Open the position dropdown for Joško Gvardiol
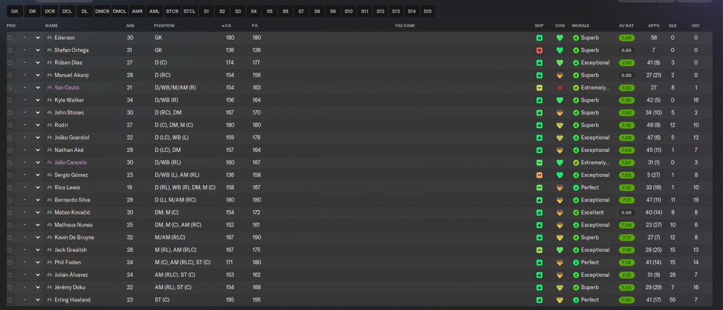The height and width of the screenshot is (310, 723). coord(29,138)
